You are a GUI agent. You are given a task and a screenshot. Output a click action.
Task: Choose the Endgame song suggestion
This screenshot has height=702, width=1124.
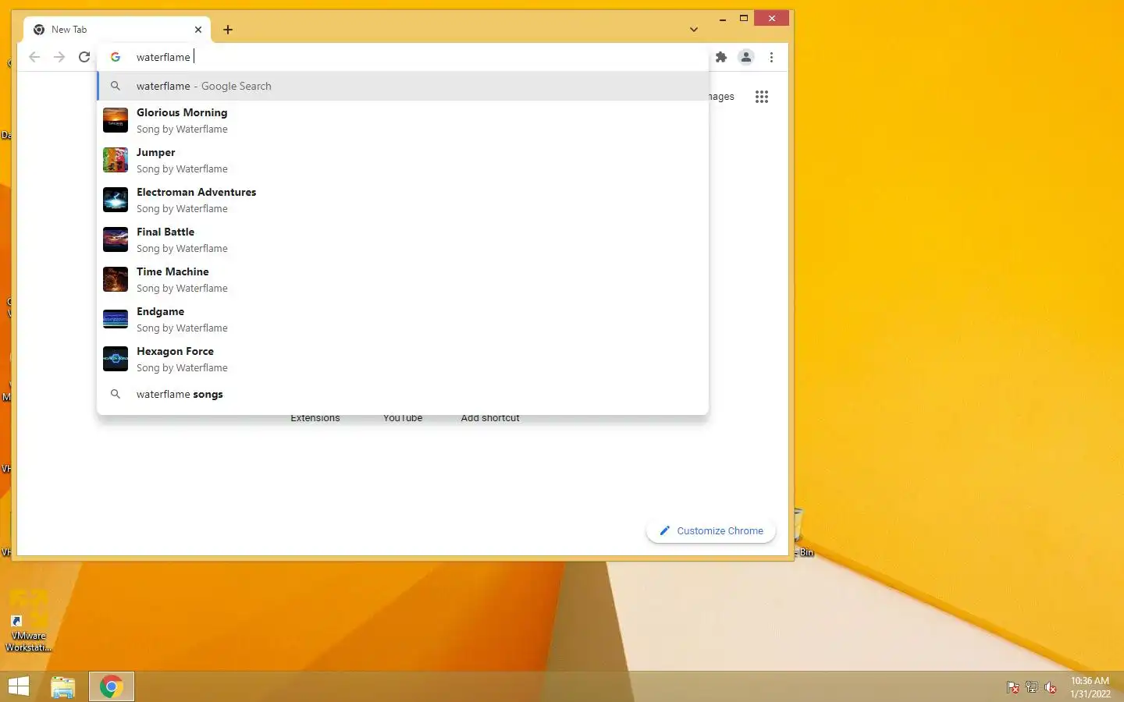tap(403, 319)
